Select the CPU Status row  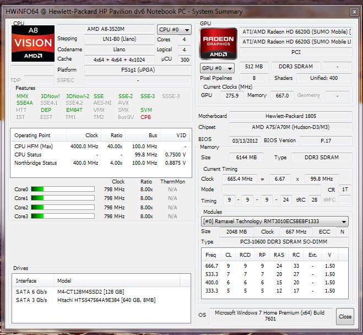(x=100, y=155)
